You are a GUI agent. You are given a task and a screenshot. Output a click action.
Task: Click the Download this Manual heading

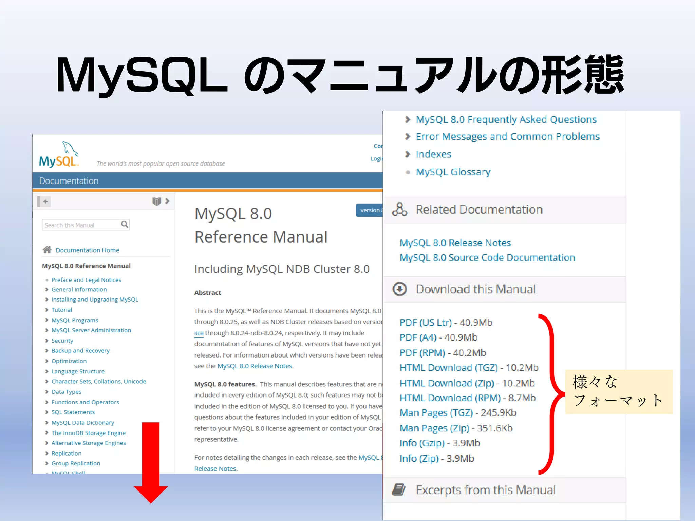pos(475,289)
